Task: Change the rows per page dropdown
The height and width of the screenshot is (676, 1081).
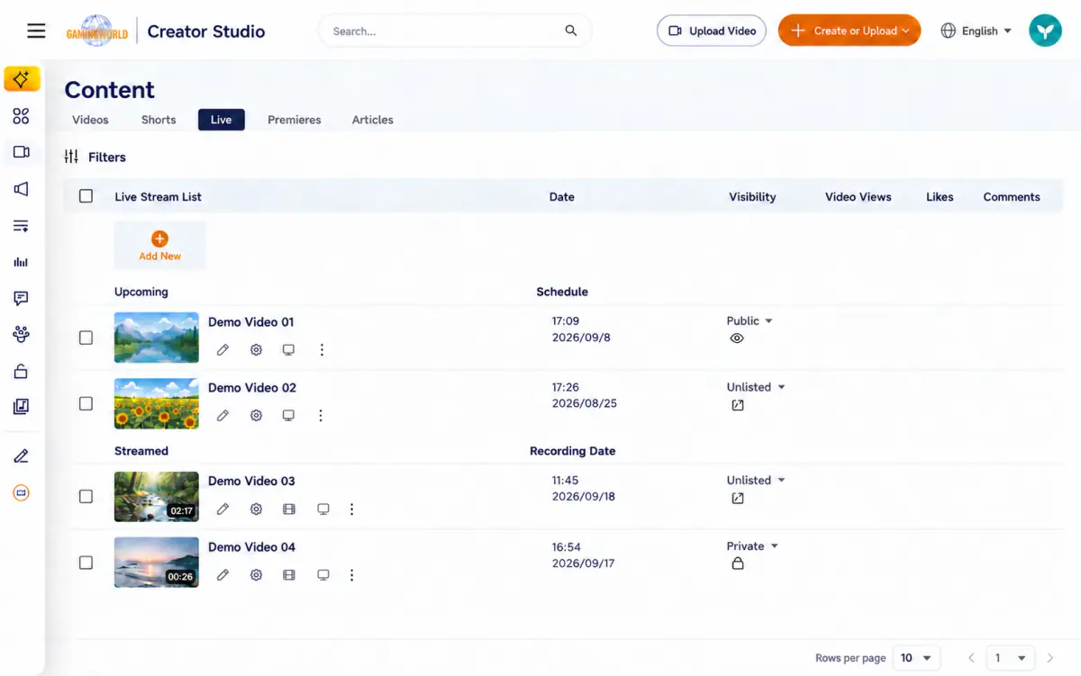Action: (916, 658)
